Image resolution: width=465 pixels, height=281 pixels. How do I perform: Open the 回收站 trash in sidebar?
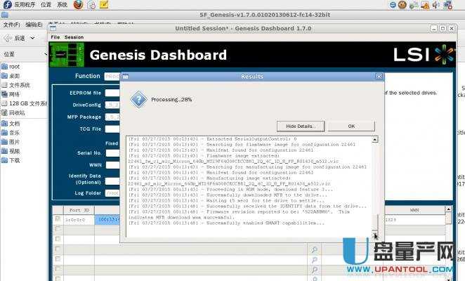[x=16, y=112]
